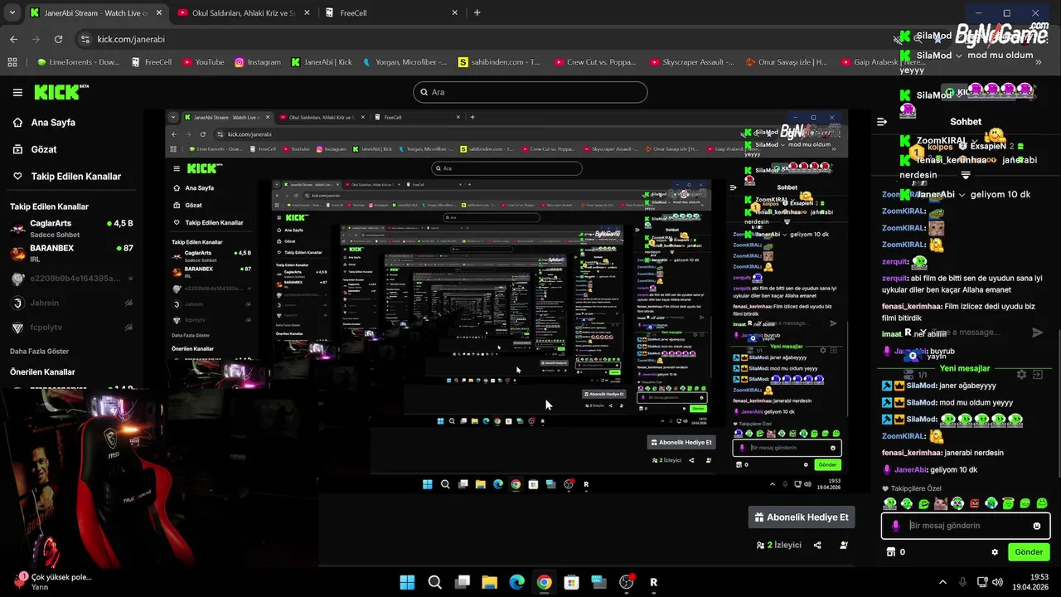Reload the page
This screenshot has width=1061, height=597.
58,39
